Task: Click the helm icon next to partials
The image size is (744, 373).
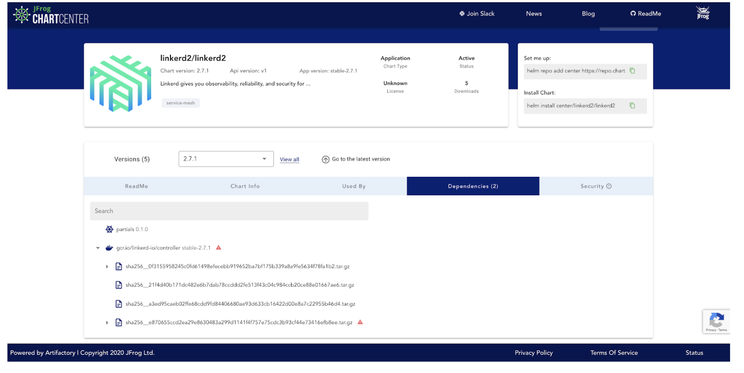Action: pos(109,229)
